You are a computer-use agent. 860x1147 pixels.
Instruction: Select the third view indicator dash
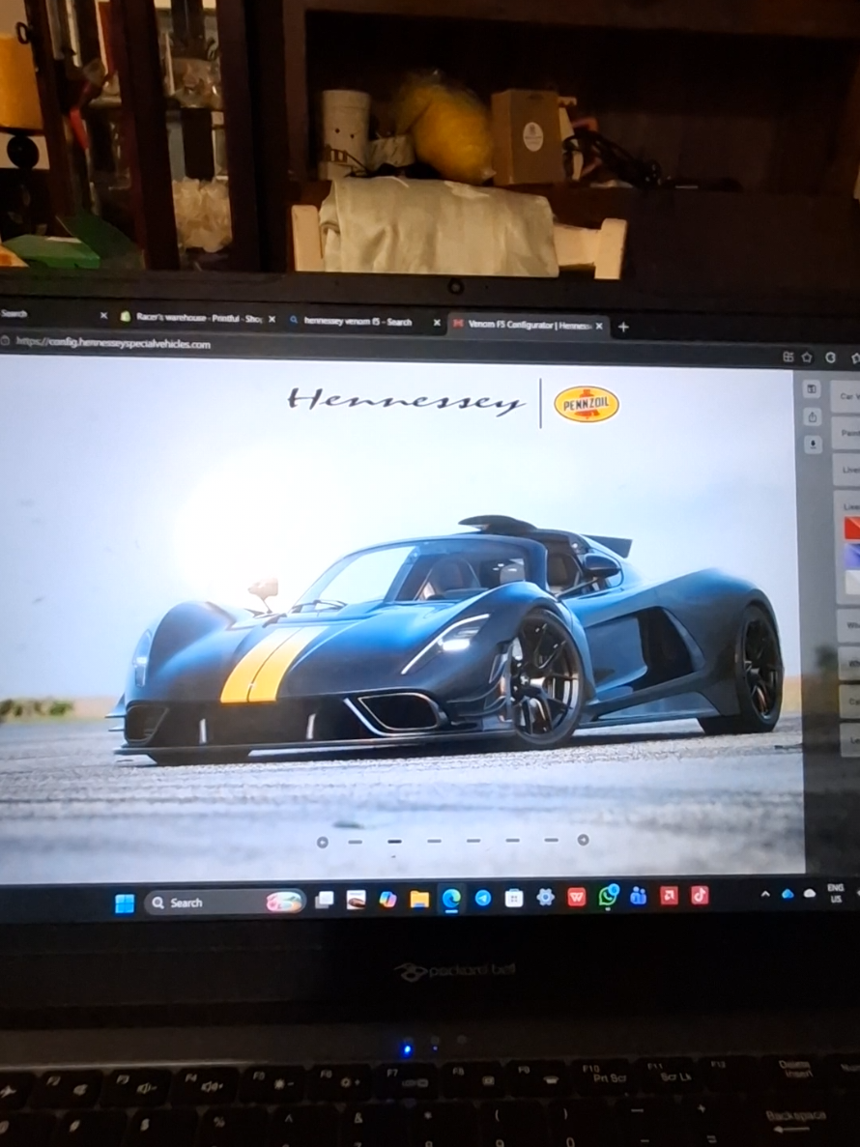point(434,842)
